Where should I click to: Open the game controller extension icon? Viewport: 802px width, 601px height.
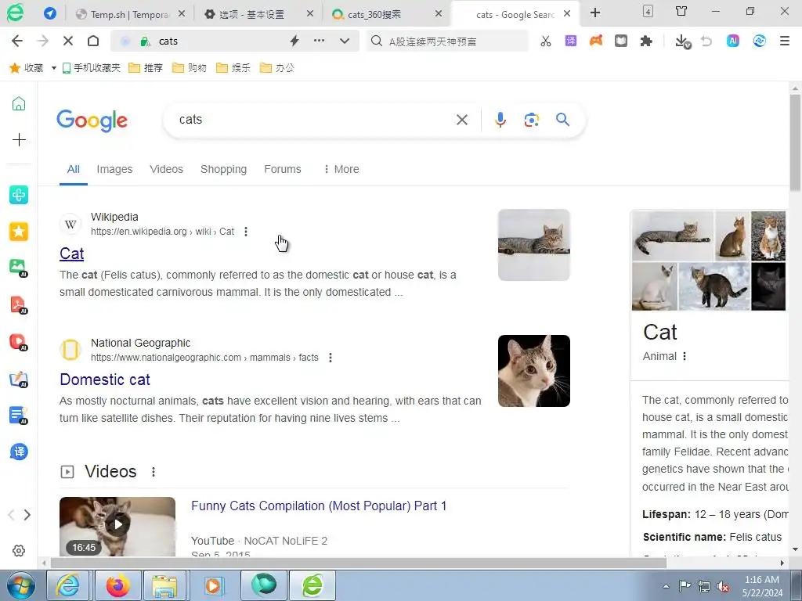pos(596,41)
